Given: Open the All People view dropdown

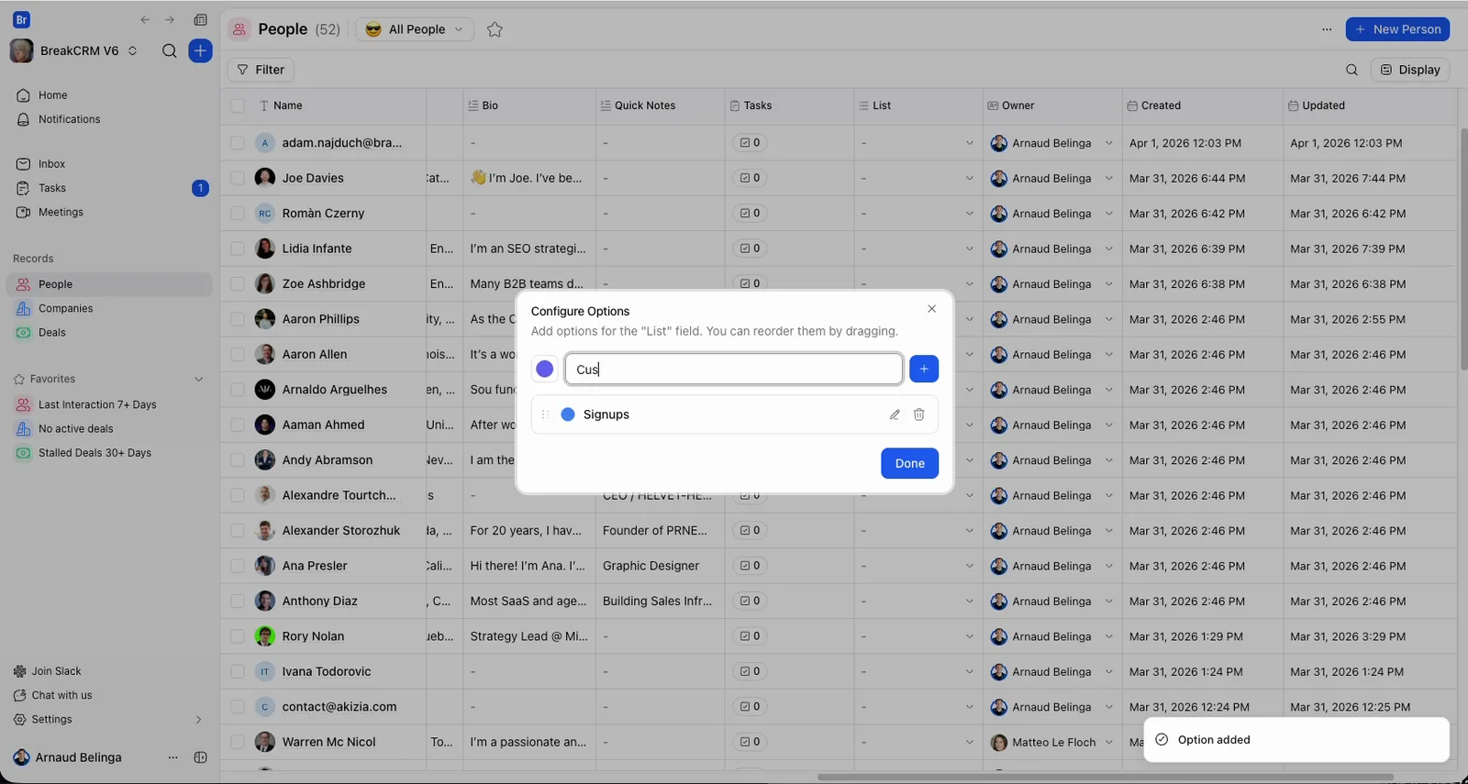Looking at the screenshot, I should click(415, 29).
